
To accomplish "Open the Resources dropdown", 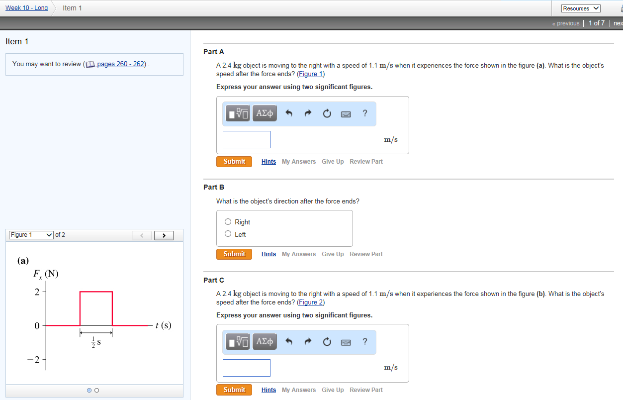I will pyautogui.click(x=580, y=8).
